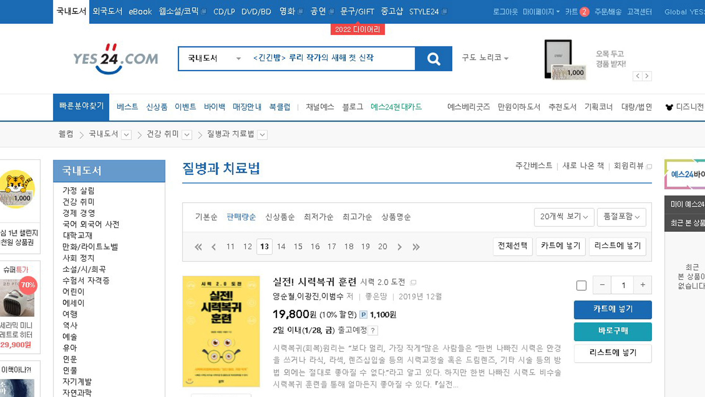Go to next page single arrow
The image size is (705, 397).
[399, 247]
